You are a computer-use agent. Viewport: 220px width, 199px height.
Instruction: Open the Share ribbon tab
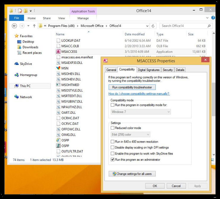(x=47, y=18)
